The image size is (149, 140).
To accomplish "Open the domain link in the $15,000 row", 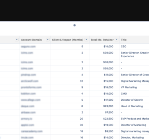I will (29, 81).
